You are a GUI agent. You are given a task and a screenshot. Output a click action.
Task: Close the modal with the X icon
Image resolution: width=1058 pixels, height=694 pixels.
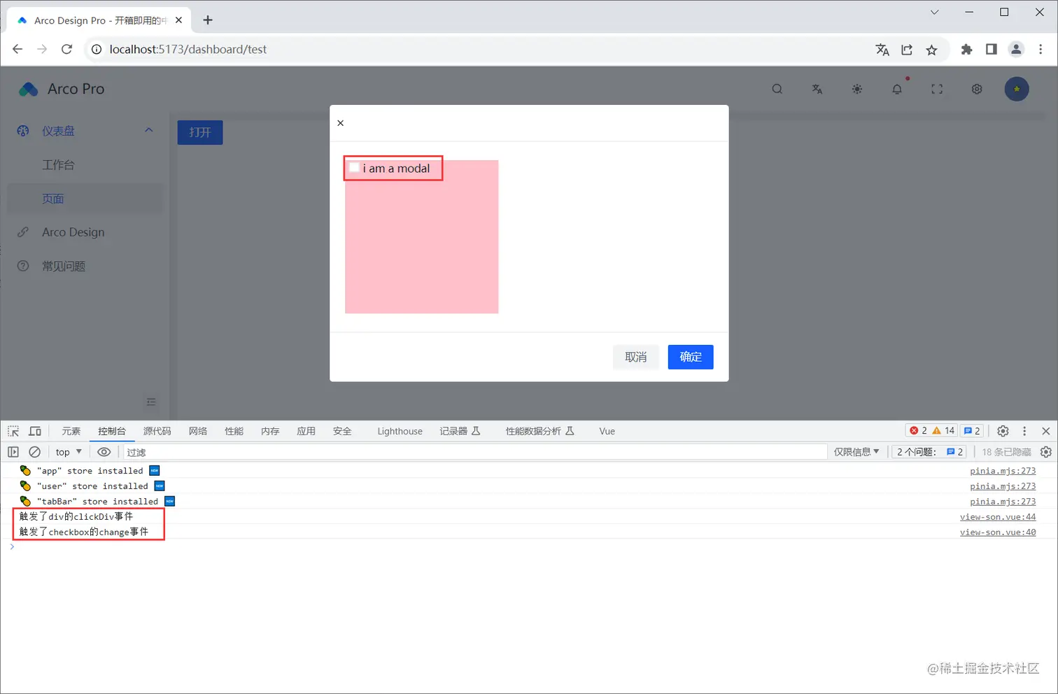pos(340,123)
